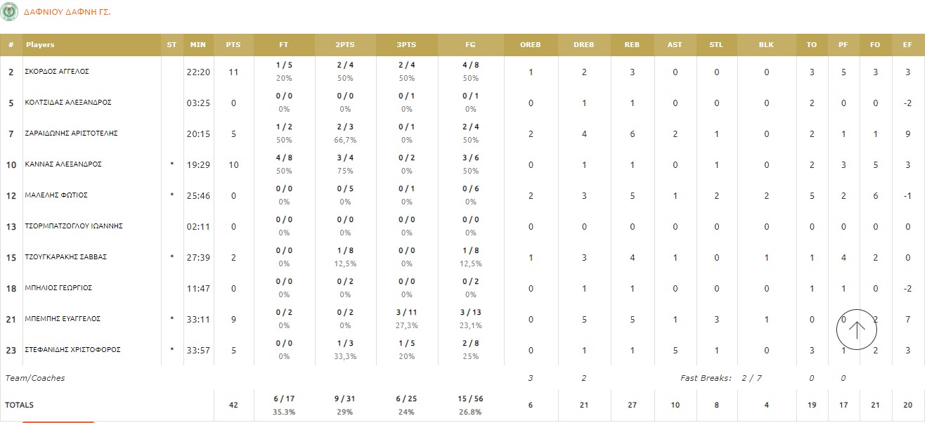The width and height of the screenshot is (927, 423).
Task: Click the scroll-to-top arrow icon
Action: click(856, 330)
